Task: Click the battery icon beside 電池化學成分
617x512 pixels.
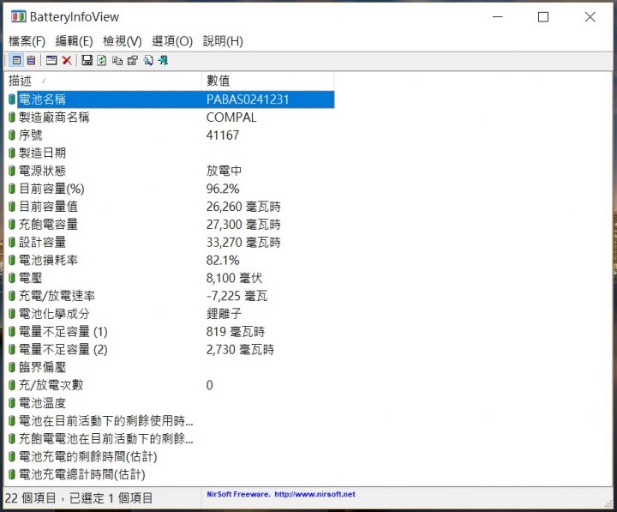Action: (x=12, y=314)
